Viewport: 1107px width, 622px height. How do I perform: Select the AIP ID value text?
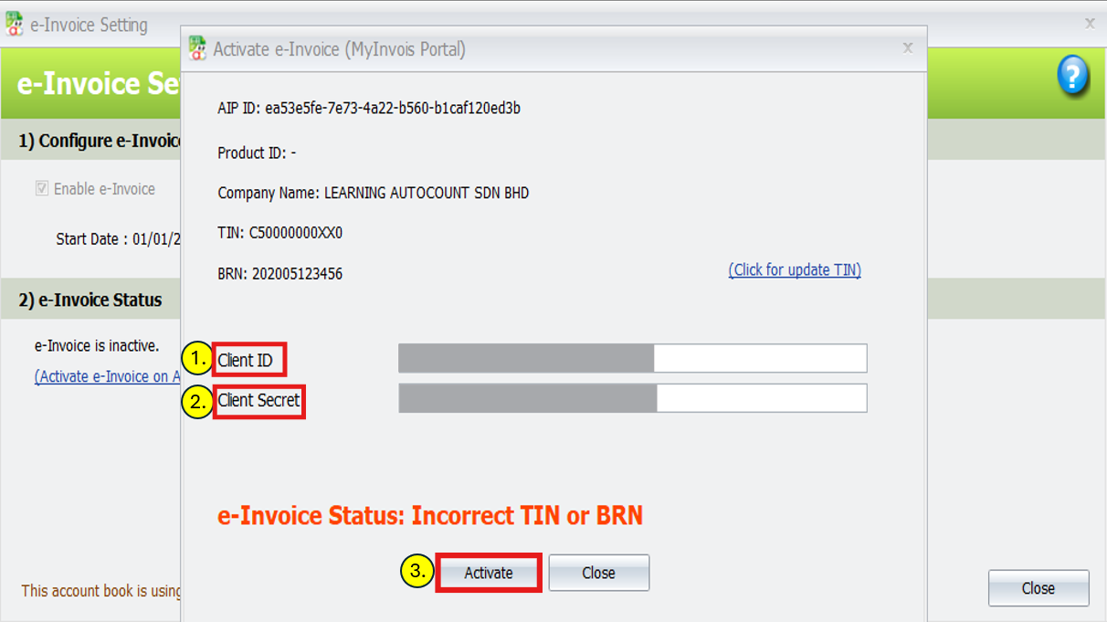click(x=393, y=109)
